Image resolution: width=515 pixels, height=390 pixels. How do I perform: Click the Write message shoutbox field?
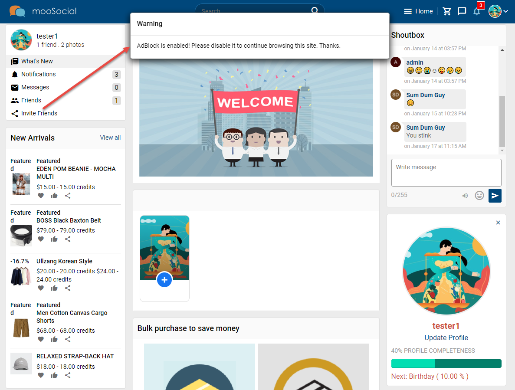446,173
